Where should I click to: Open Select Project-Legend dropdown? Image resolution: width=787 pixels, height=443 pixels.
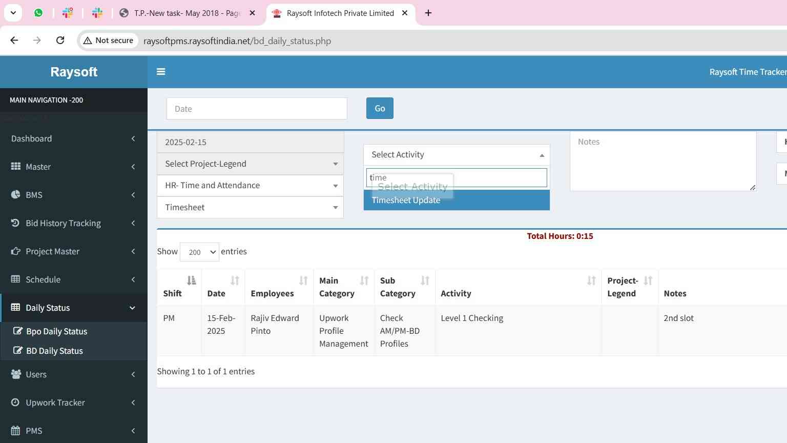pyautogui.click(x=250, y=164)
